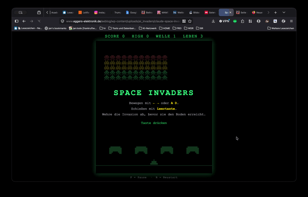Click the HIGH 0 readout
This screenshot has width=308, height=197.
140,36
